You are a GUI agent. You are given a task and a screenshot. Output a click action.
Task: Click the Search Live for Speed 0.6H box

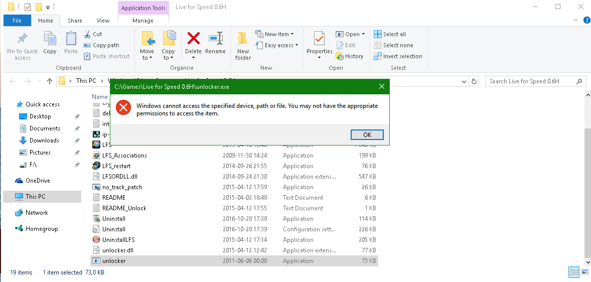536,81
